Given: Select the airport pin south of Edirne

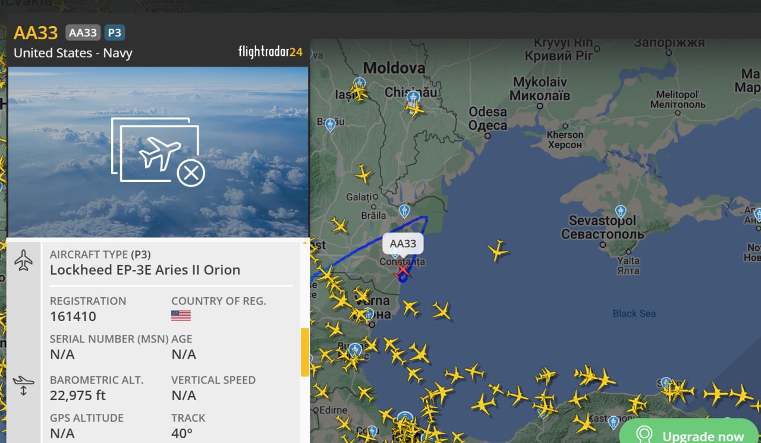Looking at the screenshot, I should [x=372, y=431].
